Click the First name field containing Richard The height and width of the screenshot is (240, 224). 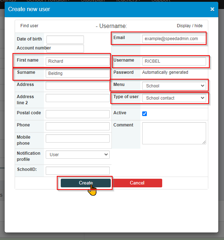coord(78,61)
